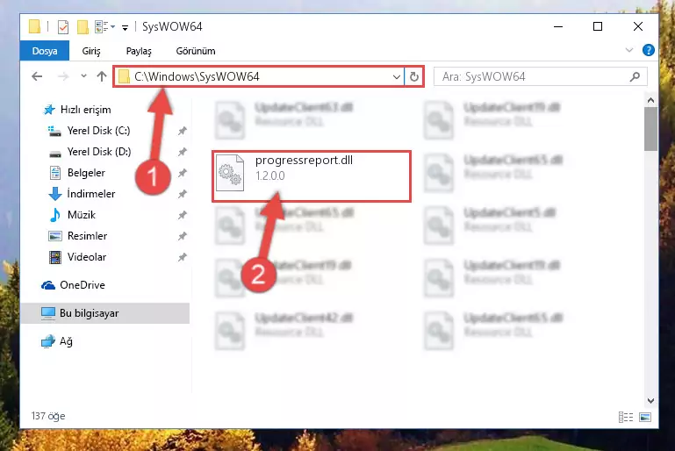Screen dimensions: 675x451
Task: Select the progressreport.dll file
Action: (312, 175)
